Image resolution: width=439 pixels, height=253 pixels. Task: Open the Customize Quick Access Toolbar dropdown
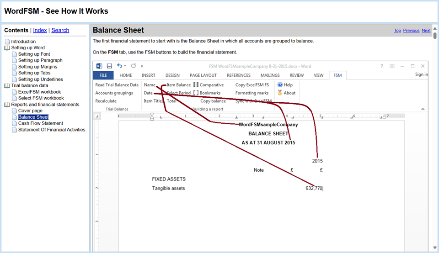coord(142,66)
